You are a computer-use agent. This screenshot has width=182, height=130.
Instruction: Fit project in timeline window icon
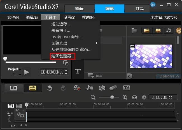click(134, 97)
